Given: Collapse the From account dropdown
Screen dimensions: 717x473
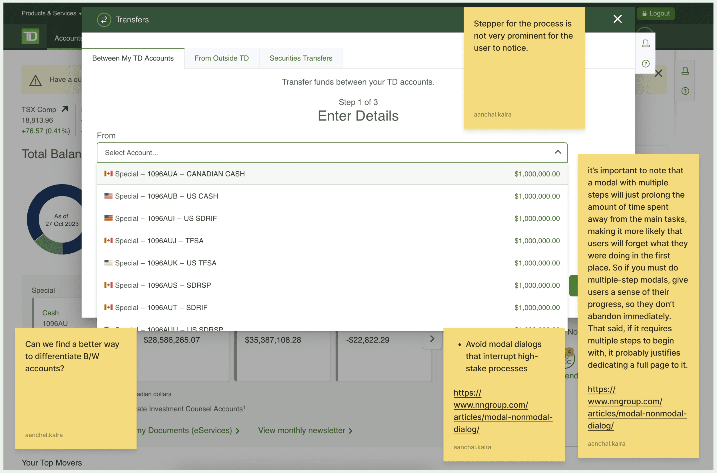Looking at the screenshot, I should [558, 152].
